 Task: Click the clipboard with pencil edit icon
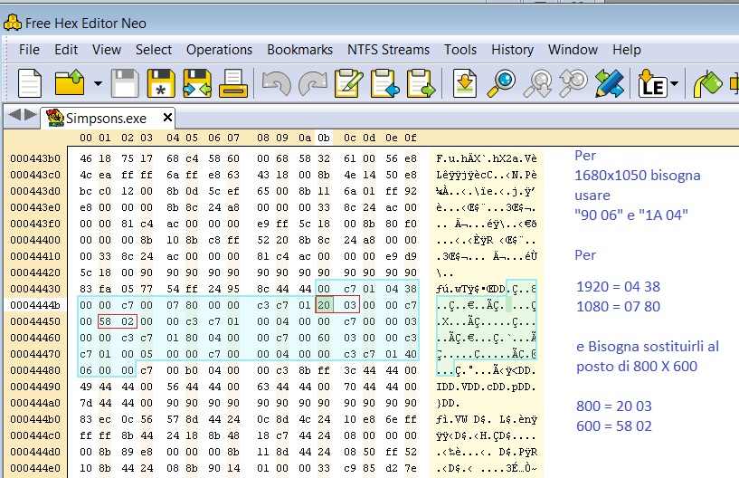(x=349, y=83)
